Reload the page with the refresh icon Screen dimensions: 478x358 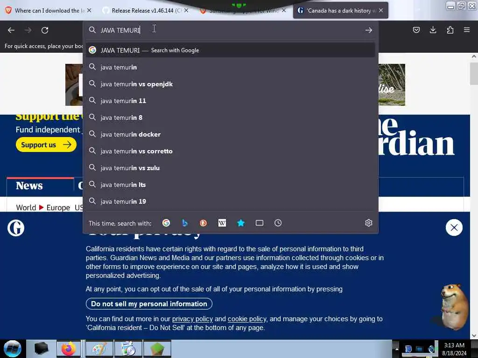[x=45, y=30]
